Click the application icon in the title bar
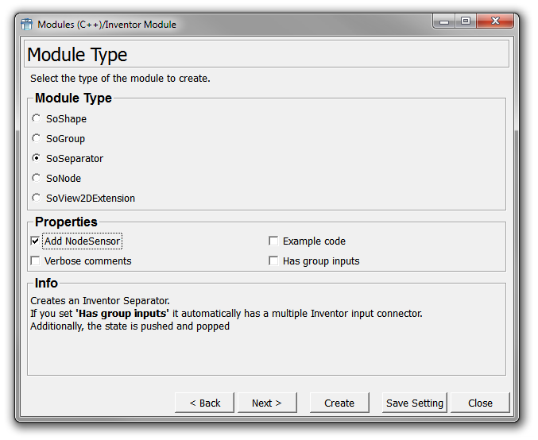 pos(27,24)
